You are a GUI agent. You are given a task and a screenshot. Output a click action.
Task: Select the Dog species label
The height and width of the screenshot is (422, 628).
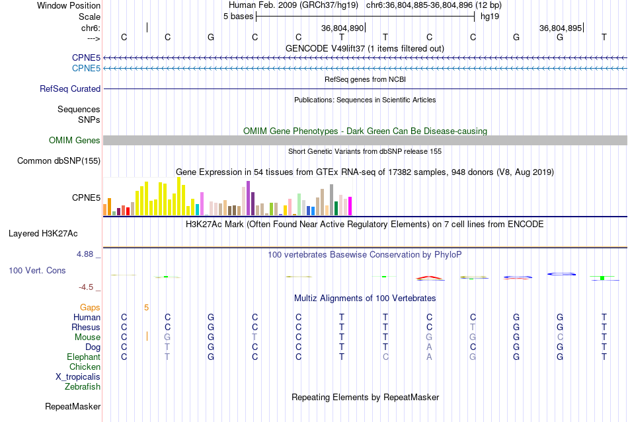click(93, 347)
